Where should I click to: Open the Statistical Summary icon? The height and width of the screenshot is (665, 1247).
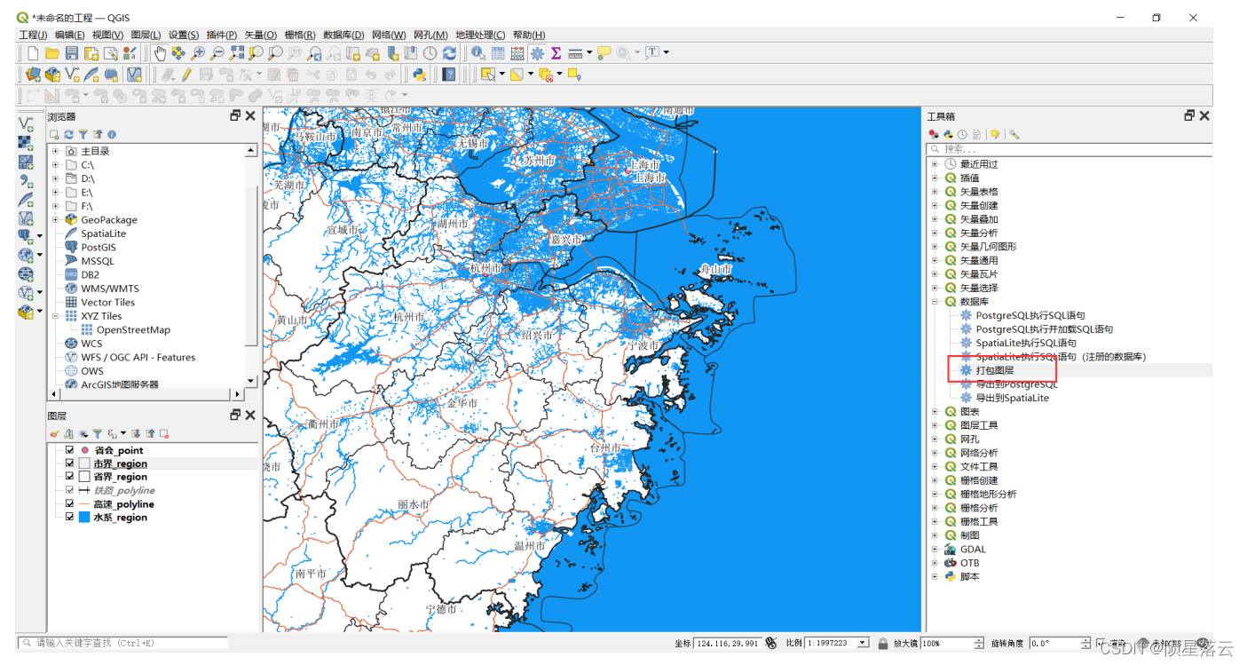click(557, 52)
